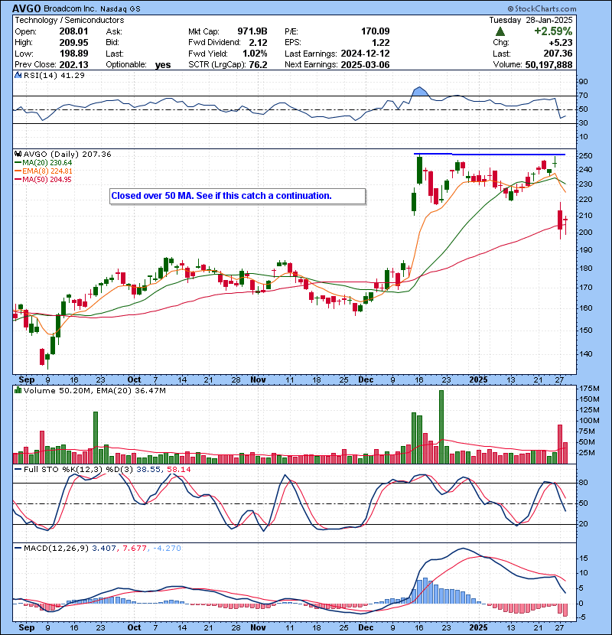Click the volume bars icon beside Volume label

pyautogui.click(x=18, y=390)
